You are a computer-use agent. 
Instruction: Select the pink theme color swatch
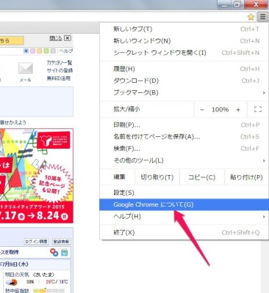coord(32,51)
